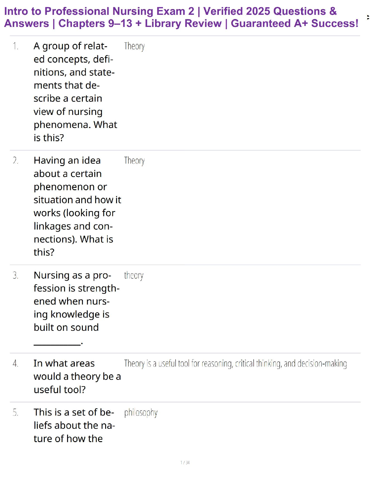Click the "1 / 34" page number indicator
370x479 pixels.
(x=185, y=462)
